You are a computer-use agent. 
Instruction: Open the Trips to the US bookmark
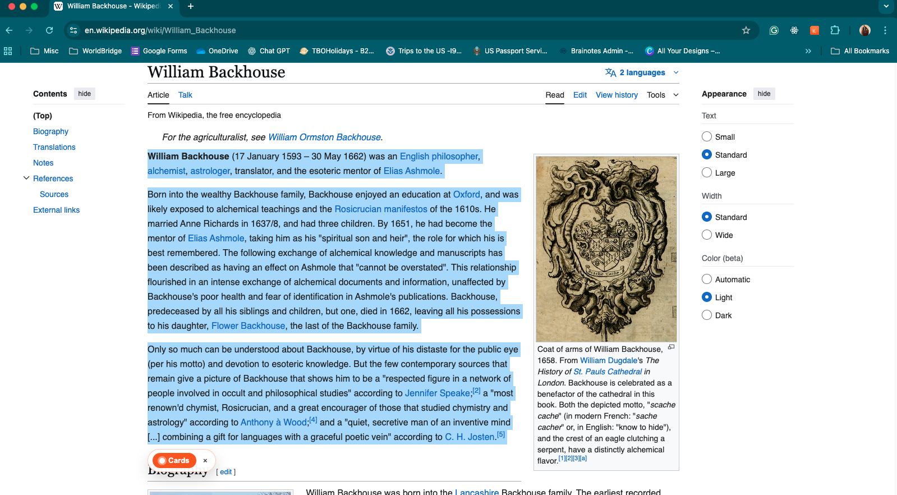[x=424, y=51]
